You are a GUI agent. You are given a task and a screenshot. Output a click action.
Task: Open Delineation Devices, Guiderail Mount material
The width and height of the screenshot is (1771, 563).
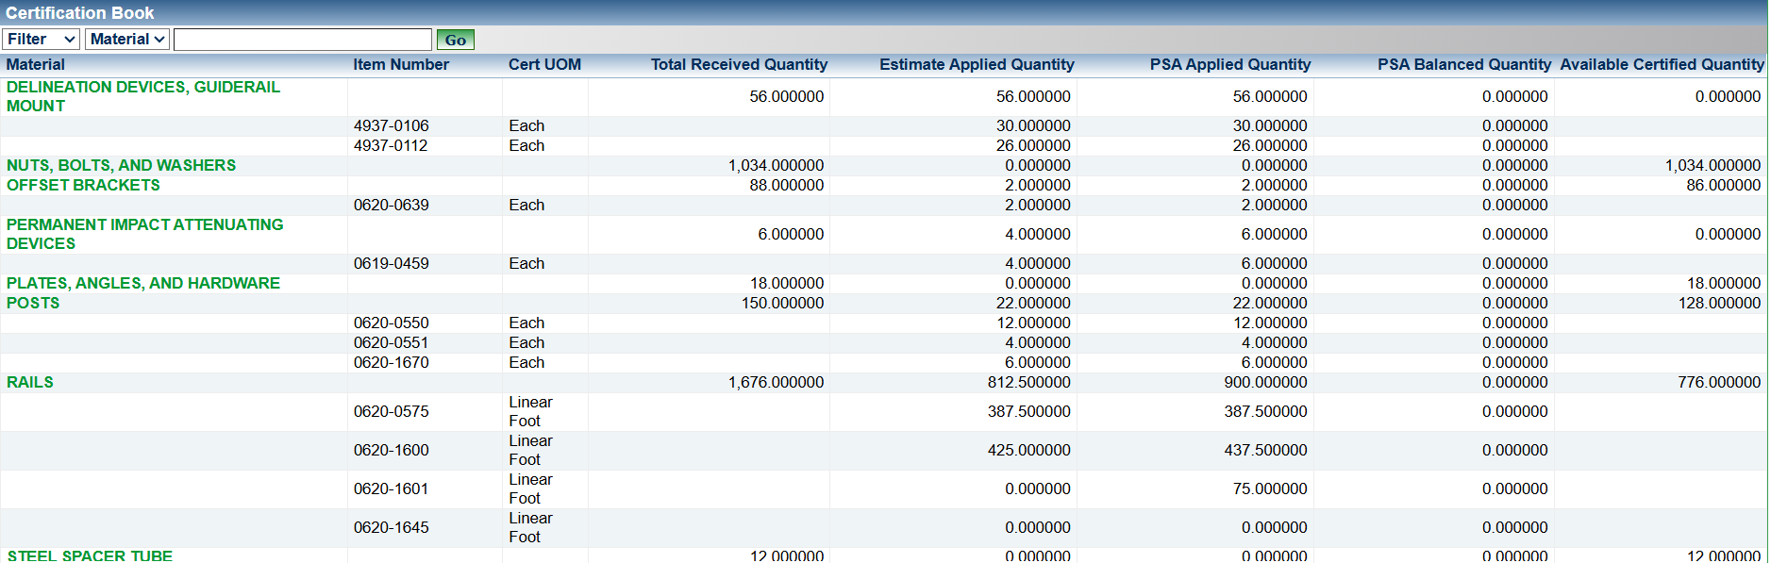point(143,96)
